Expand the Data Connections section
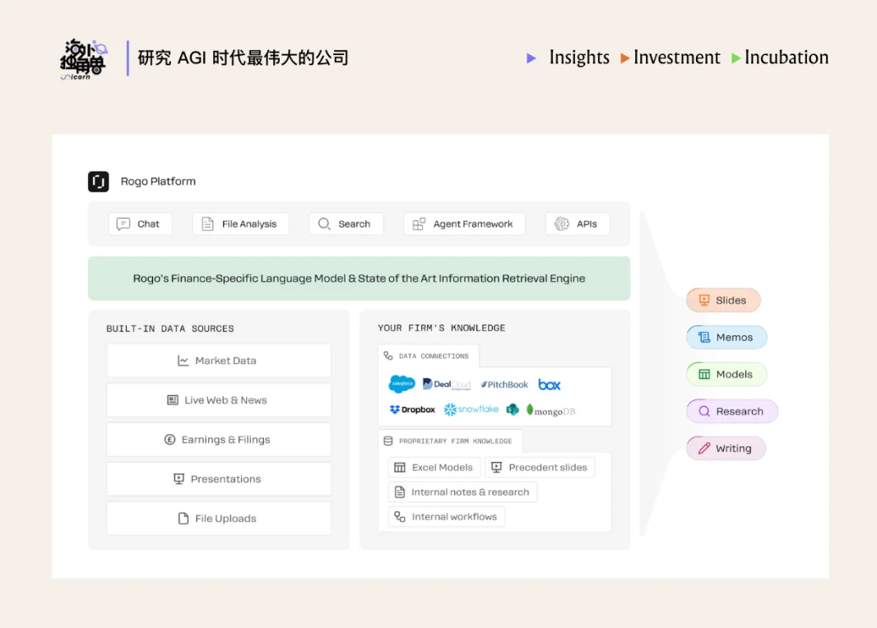This screenshot has height=628, width=877. point(428,355)
